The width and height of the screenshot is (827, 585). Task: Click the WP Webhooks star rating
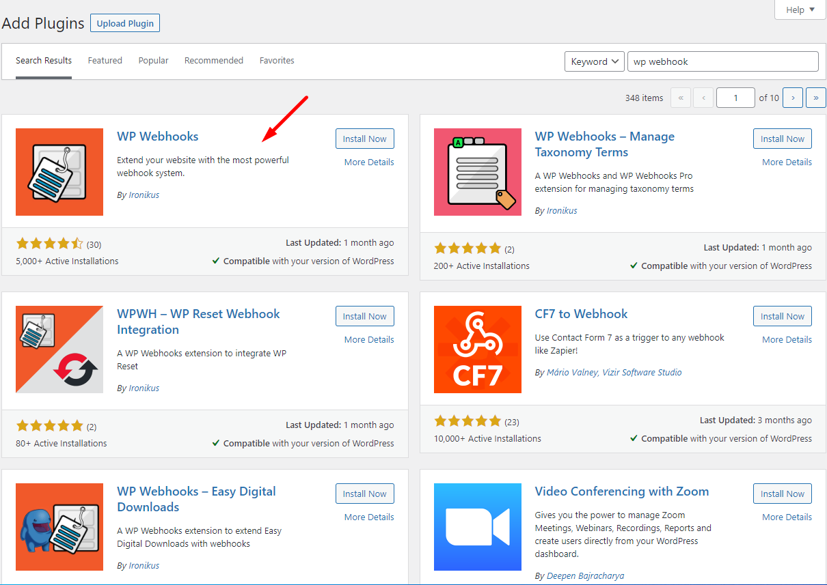pyautogui.click(x=49, y=244)
